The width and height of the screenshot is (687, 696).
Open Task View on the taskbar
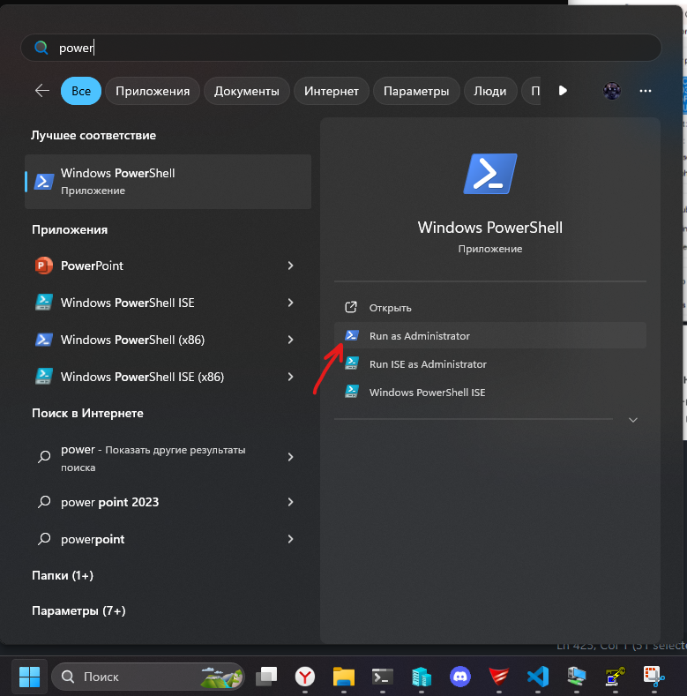coord(266,677)
